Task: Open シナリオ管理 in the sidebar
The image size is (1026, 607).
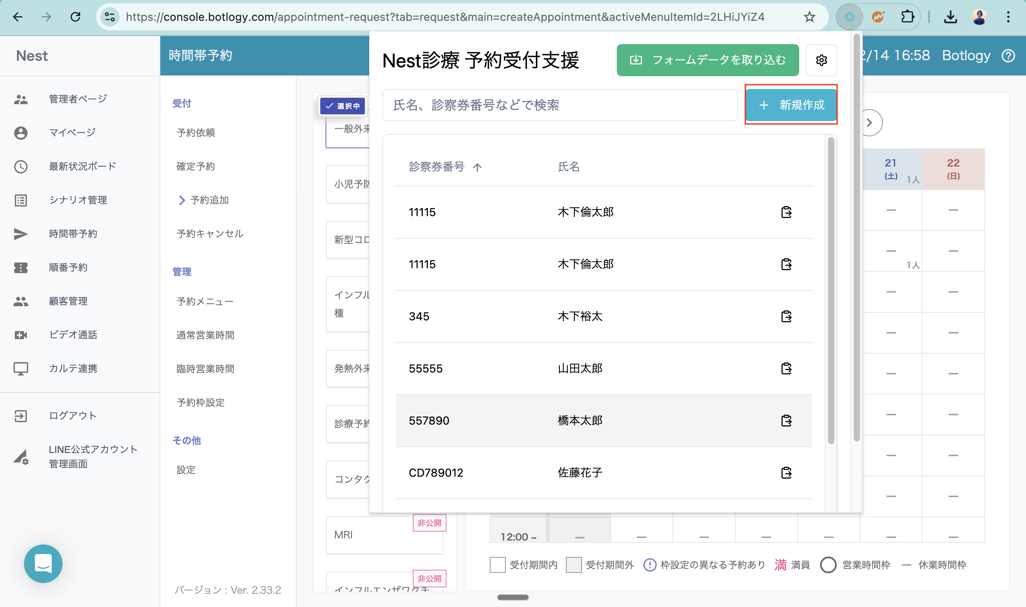Action: 78,200
